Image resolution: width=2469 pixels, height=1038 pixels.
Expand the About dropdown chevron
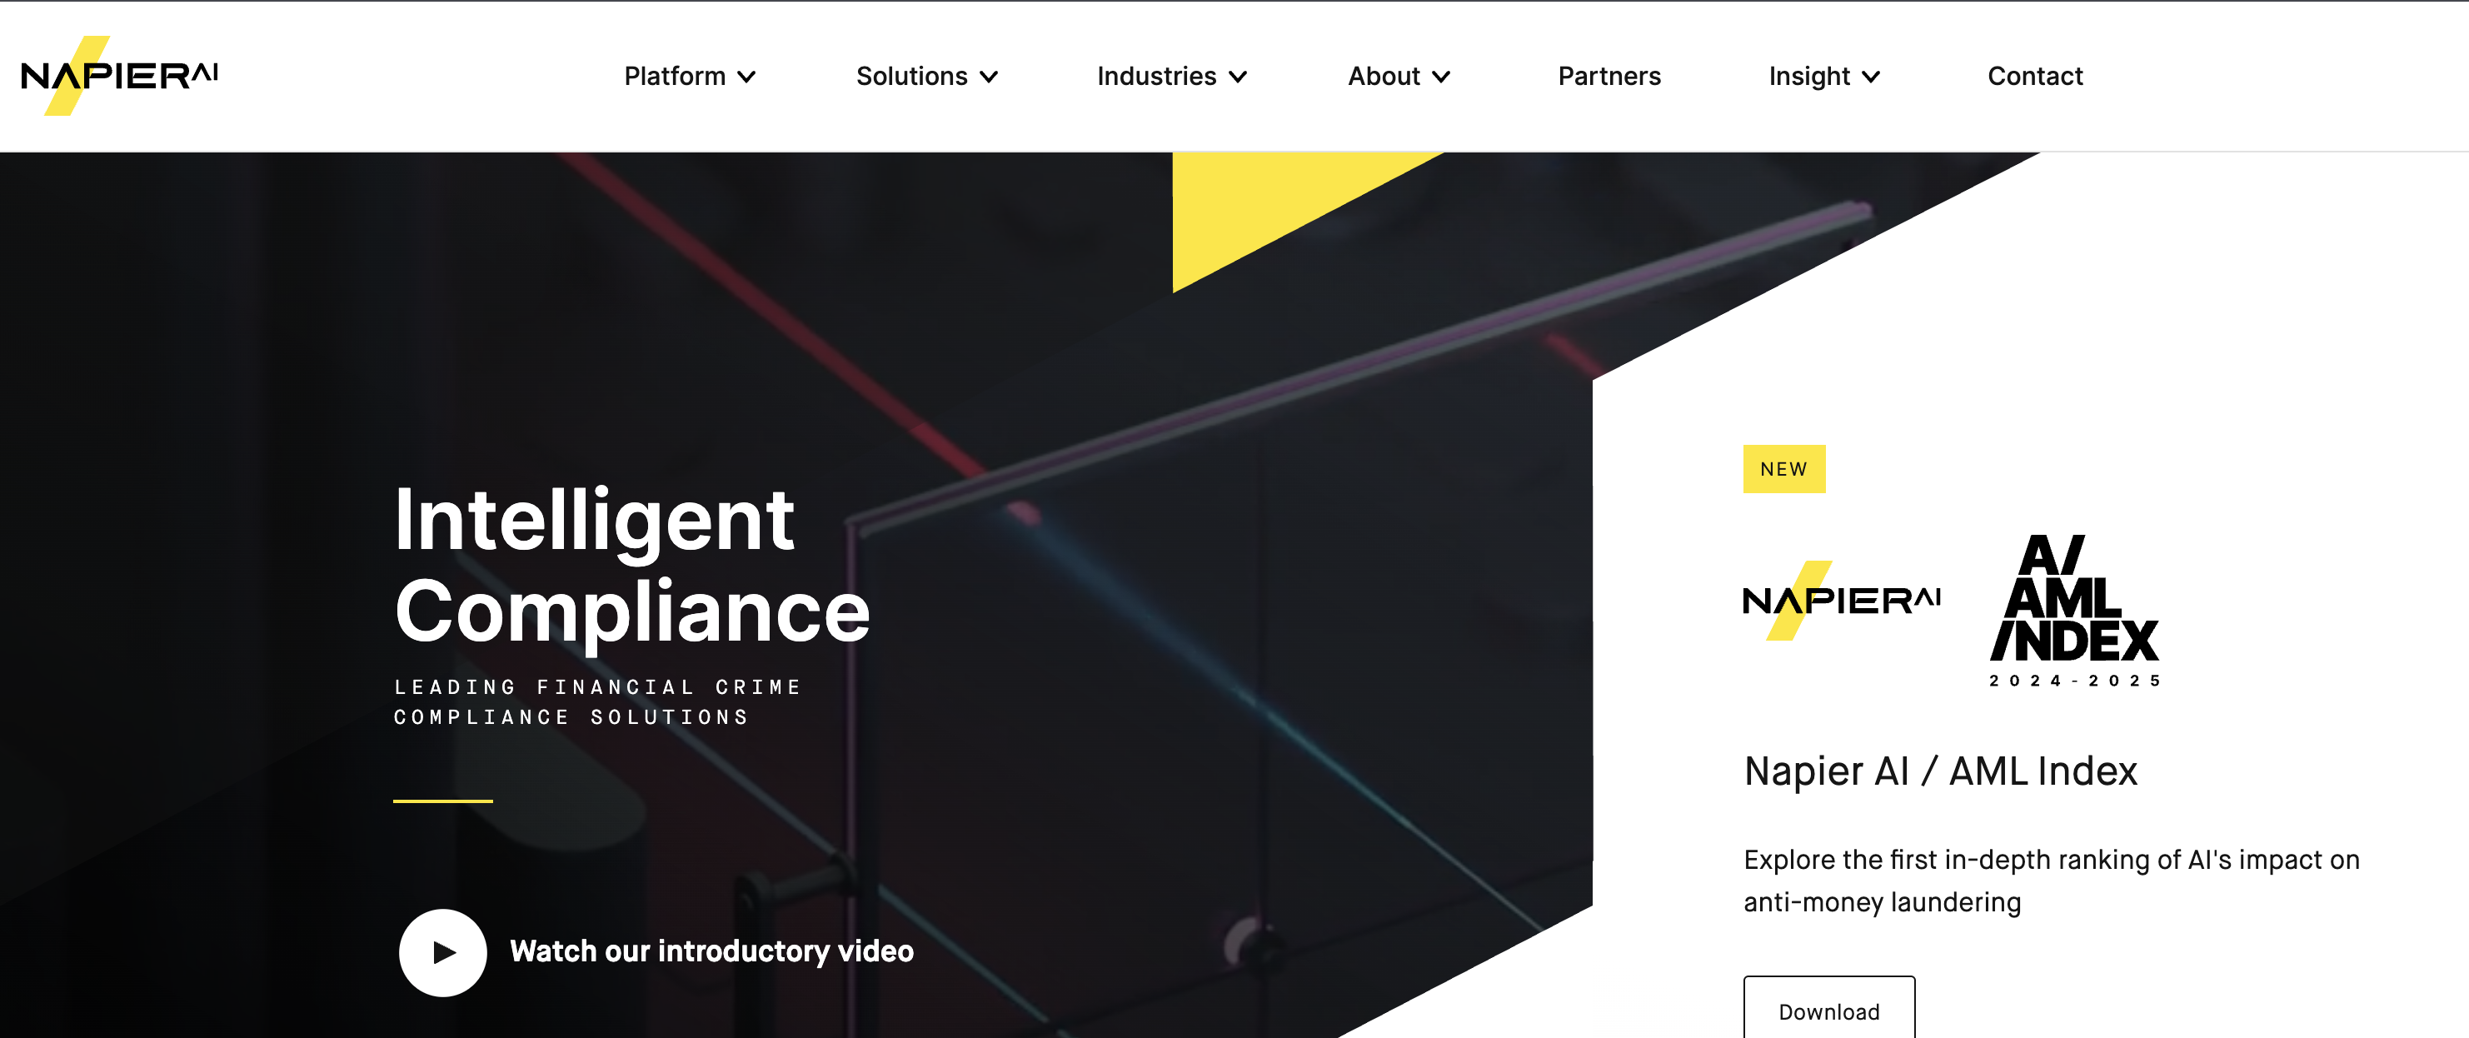click(x=1442, y=77)
